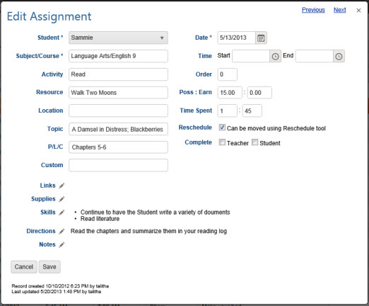Screen dimensions: 369x306
Task: Mark assignment complete by Teacher
Action: click(222, 142)
